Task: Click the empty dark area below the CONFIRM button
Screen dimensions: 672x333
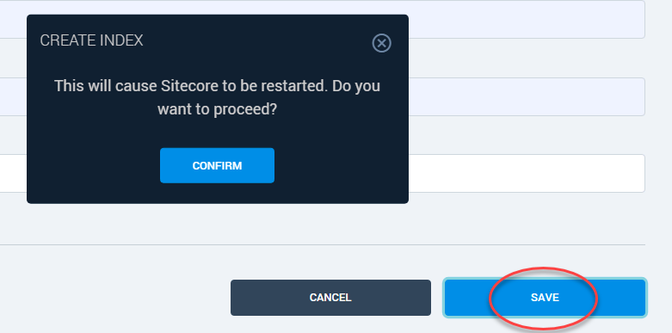Action: pos(218,194)
